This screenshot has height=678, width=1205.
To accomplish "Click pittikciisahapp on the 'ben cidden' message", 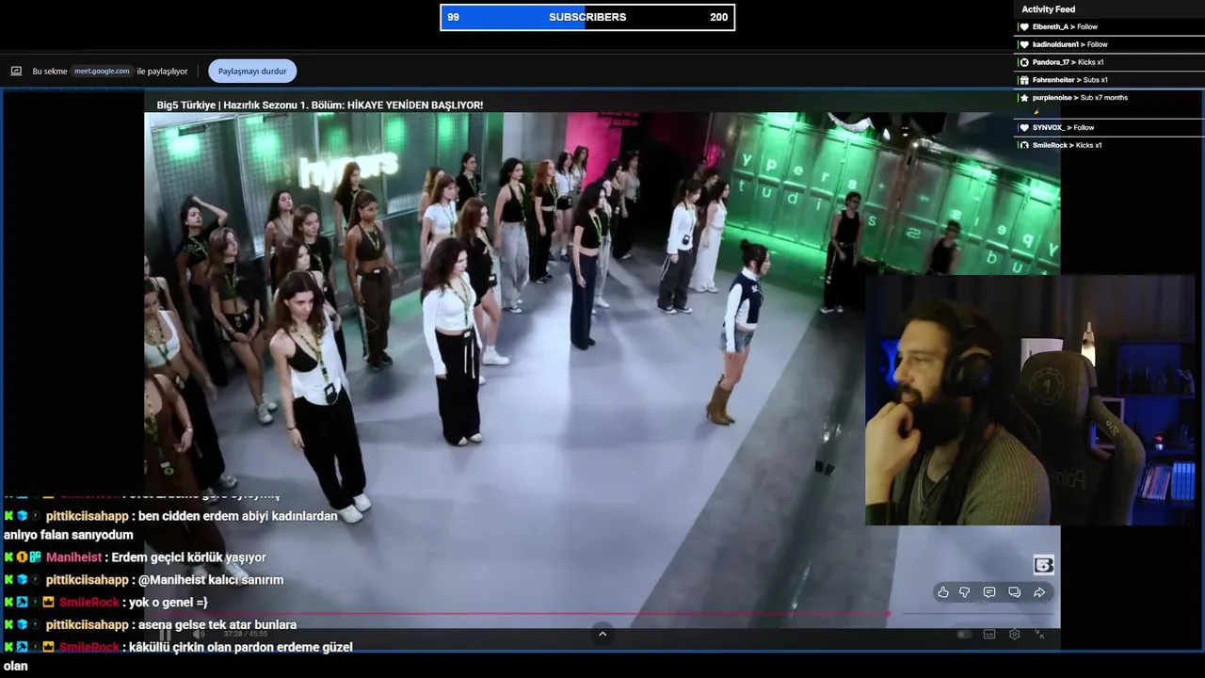I will tap(87, 516).
